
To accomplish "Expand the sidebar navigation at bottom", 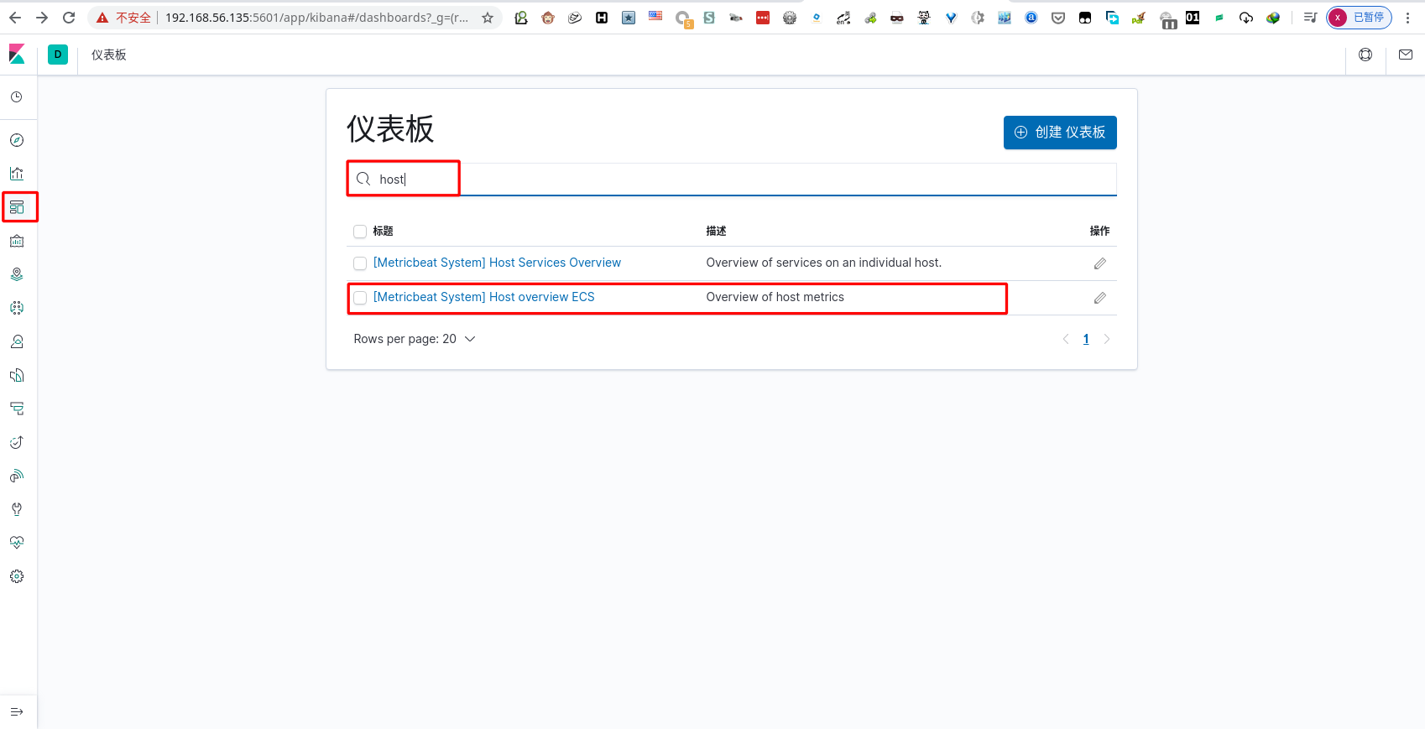I will (x=17, y=712).
